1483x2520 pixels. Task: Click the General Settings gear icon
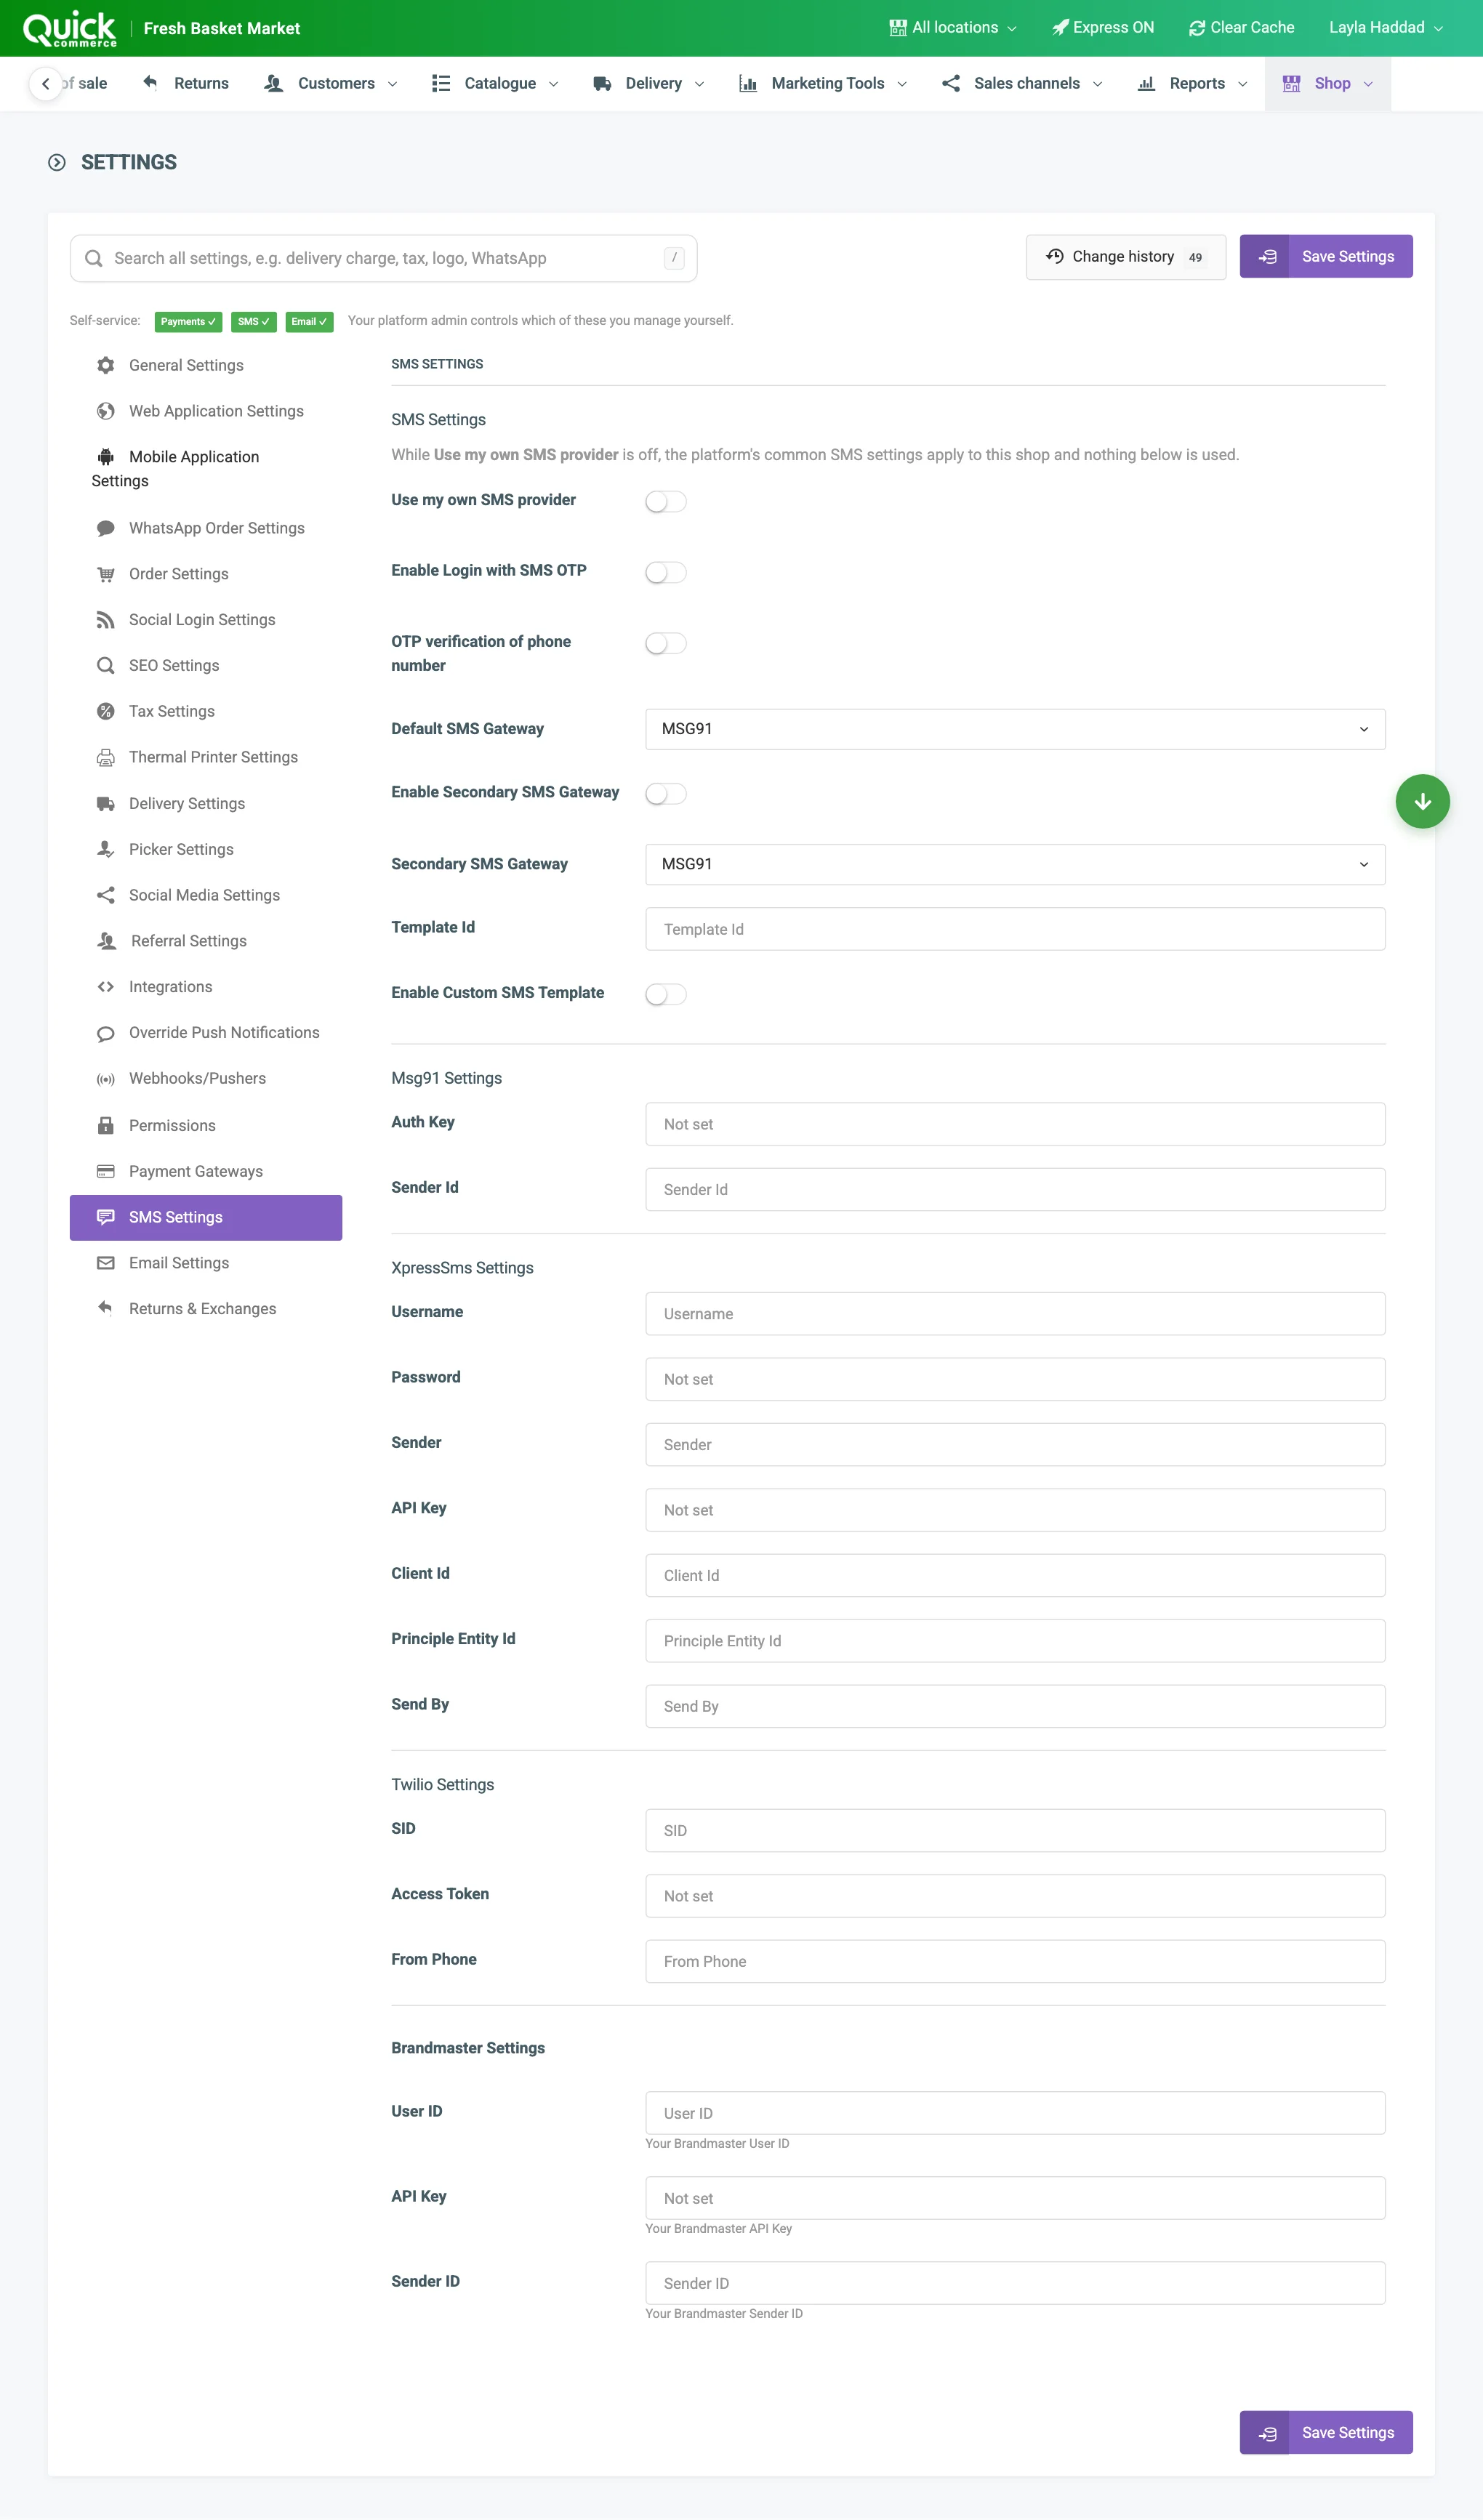tap(105, 365)
